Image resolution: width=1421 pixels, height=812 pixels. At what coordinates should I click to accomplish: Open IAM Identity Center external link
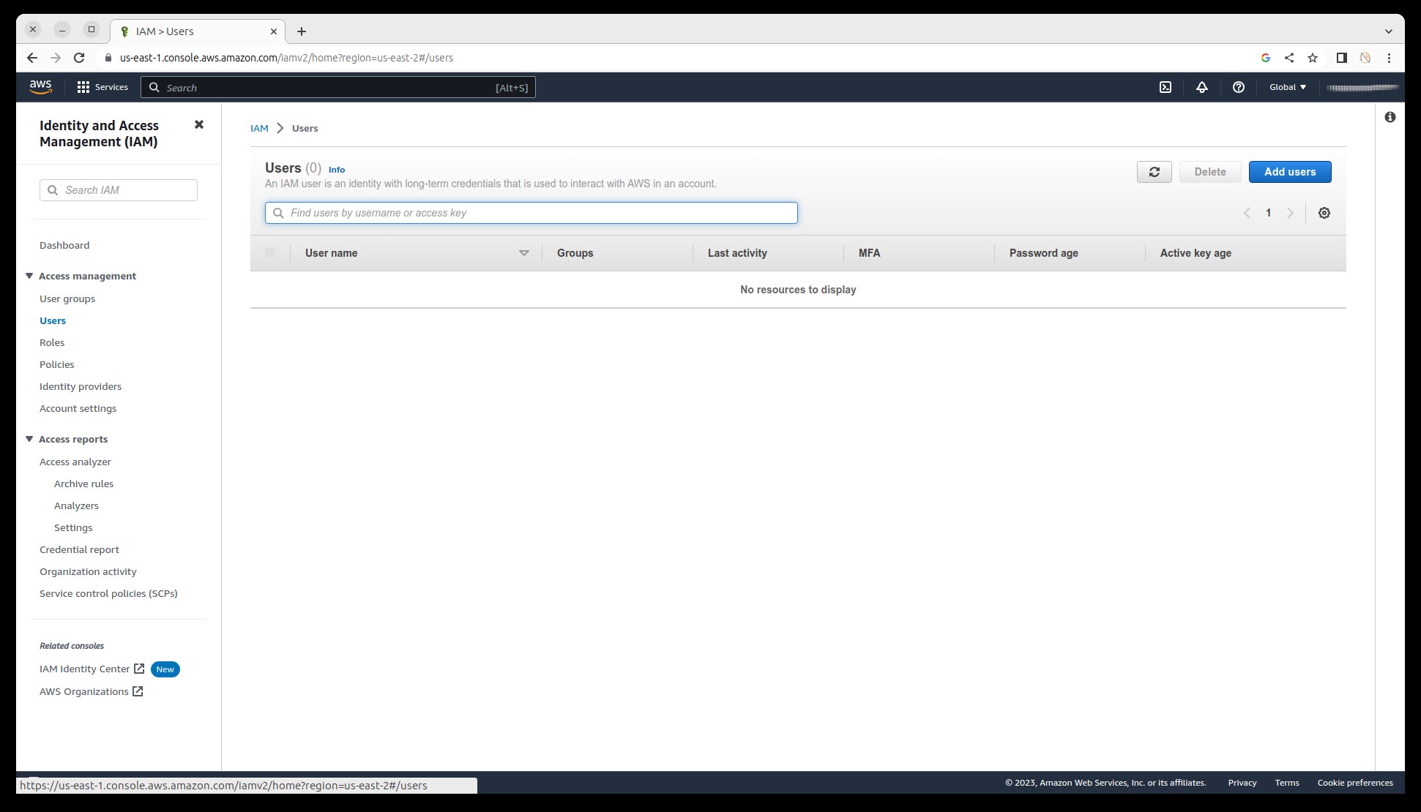tap(92, 669)
